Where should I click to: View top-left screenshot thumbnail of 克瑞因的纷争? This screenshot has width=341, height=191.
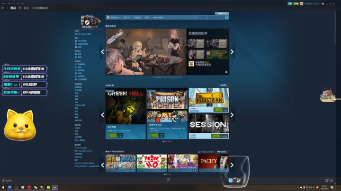(x=197, y=43)
